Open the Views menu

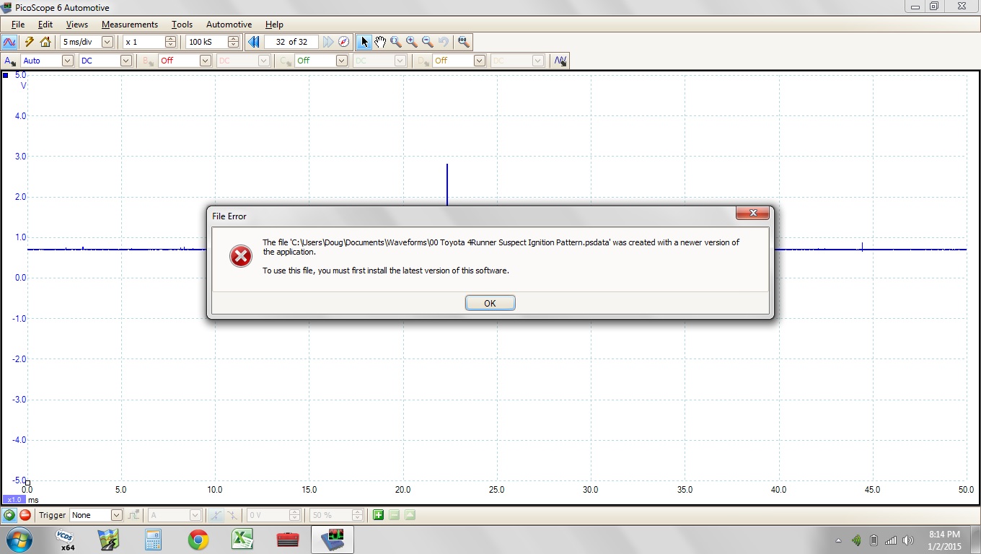pyautogui.click(x=77, y=25)
